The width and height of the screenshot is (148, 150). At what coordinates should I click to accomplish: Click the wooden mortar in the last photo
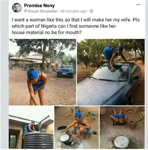[132, 125]
